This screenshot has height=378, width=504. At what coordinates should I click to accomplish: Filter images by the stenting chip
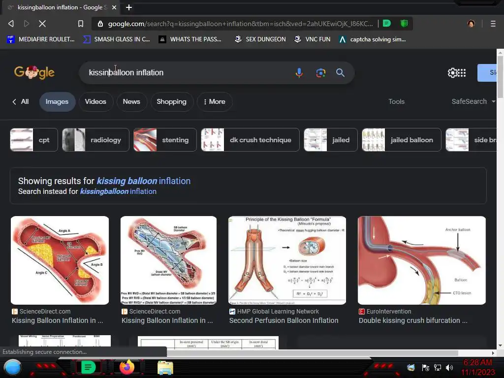(165, 140)
